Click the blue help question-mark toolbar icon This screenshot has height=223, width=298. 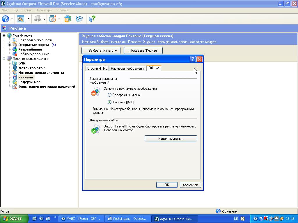coord(6,19)
